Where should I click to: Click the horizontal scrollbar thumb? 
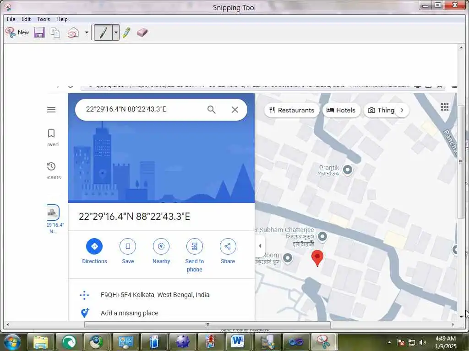207,324
